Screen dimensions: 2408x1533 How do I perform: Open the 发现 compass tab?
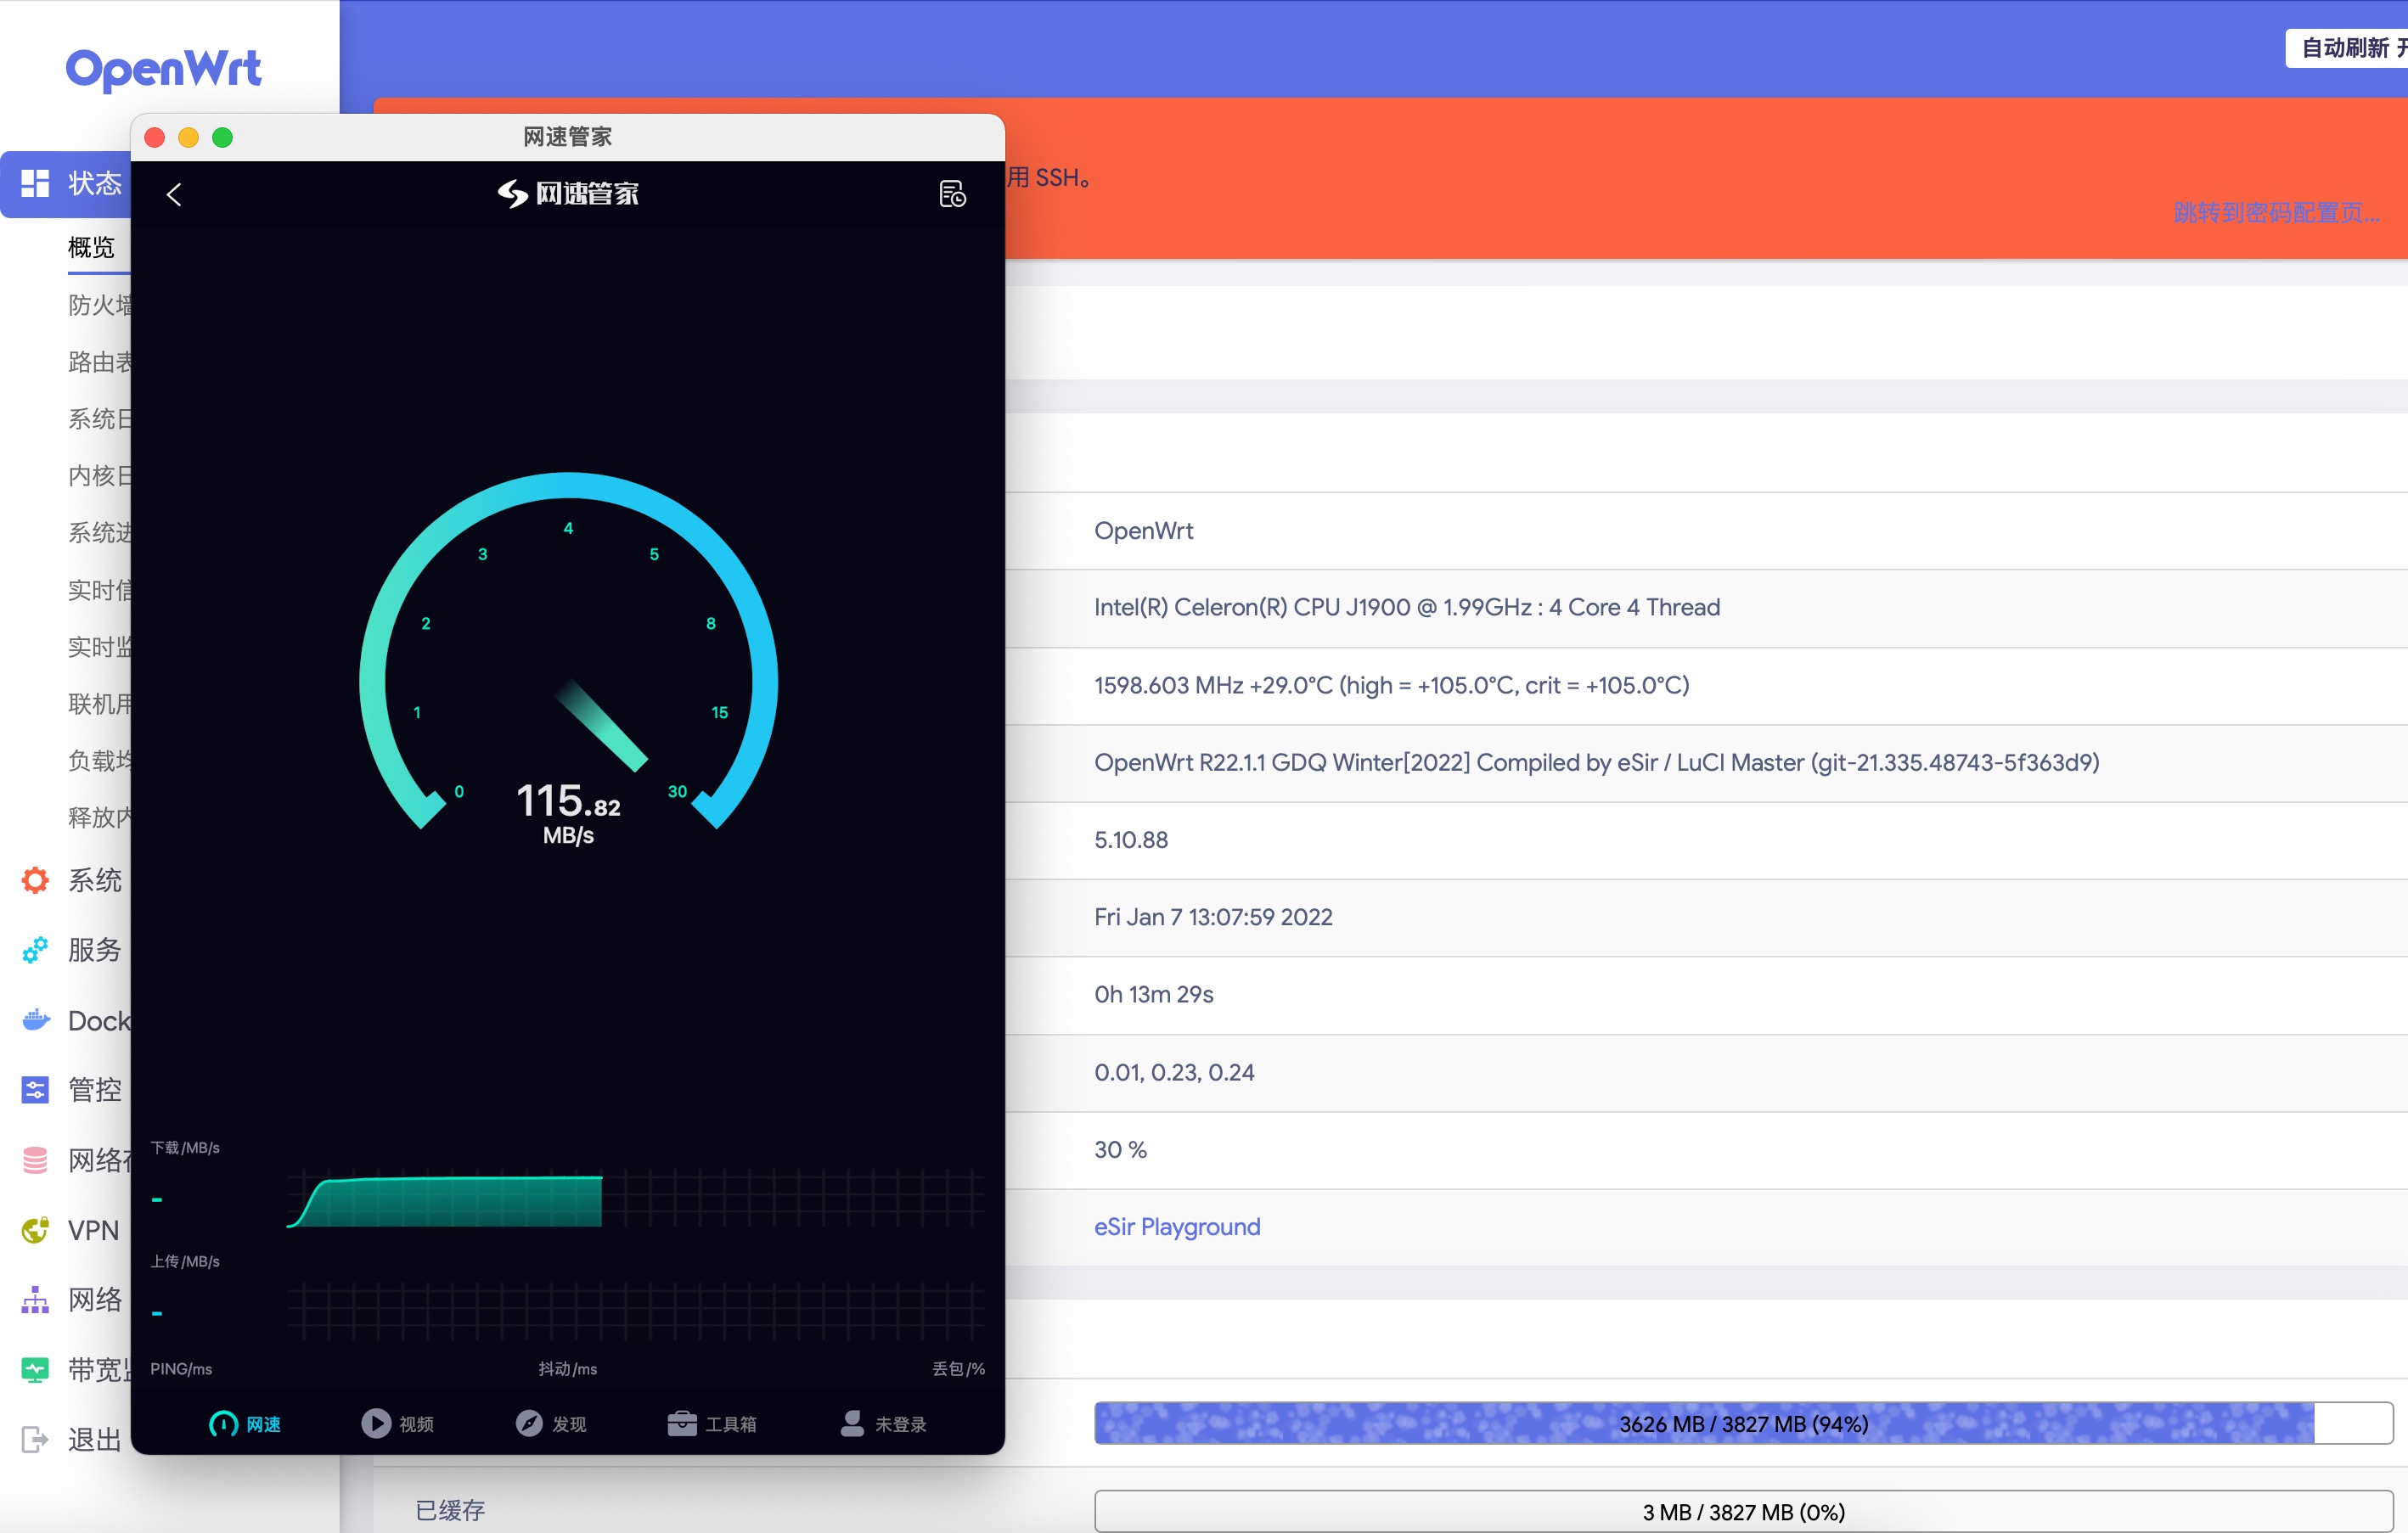551,1423
